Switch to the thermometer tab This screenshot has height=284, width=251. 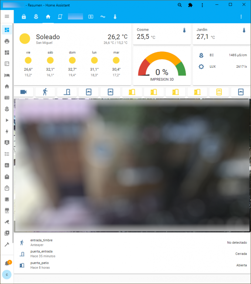tap(115, 17)
